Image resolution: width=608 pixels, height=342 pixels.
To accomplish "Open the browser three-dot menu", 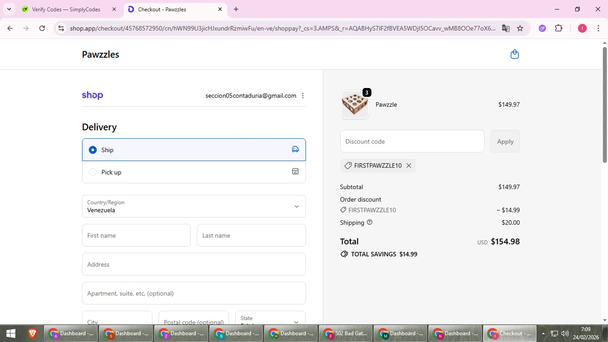I will (x=598, y=28).
